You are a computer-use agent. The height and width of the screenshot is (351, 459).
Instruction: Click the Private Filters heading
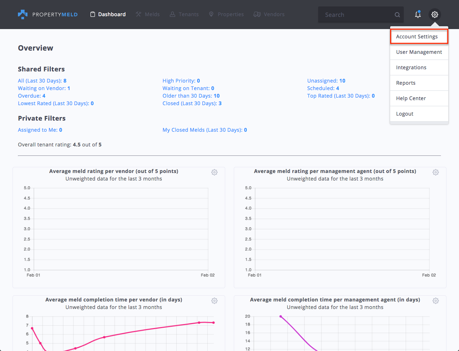tap(42, 118)
